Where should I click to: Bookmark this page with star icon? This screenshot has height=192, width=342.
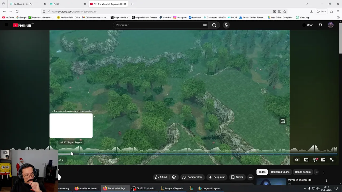[285, 11]
